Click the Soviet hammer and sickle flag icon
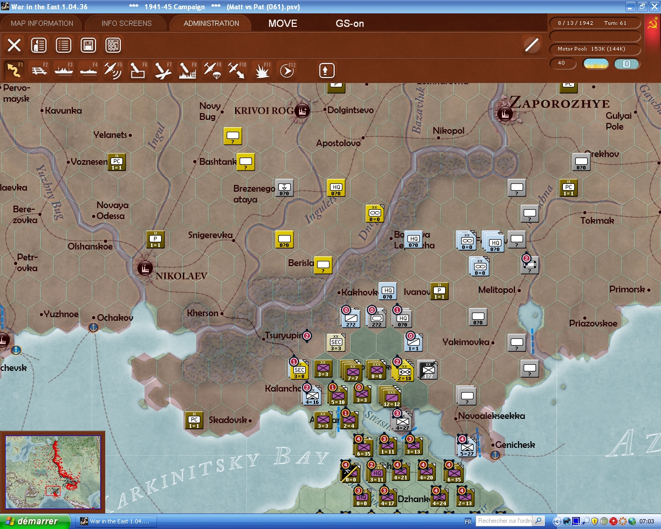Viewport: 661px width, 529px height. (653, 24)
